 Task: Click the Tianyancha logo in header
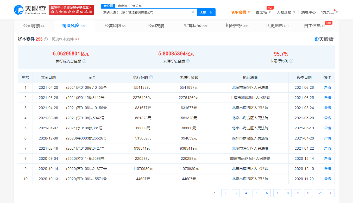coord(30,10)
